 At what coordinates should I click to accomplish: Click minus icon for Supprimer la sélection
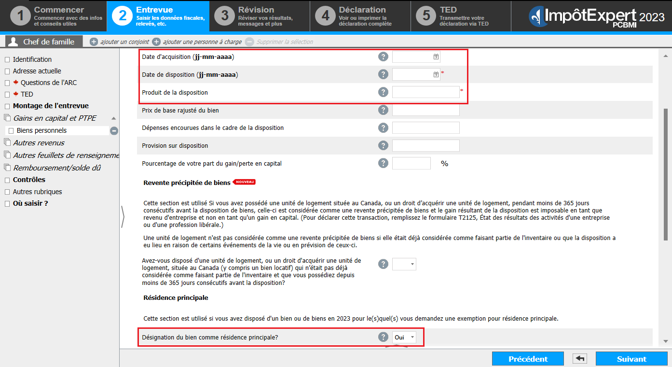[249, 42]
